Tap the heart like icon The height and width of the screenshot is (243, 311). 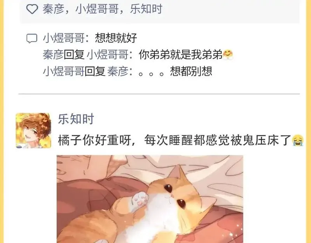(32, 9)
